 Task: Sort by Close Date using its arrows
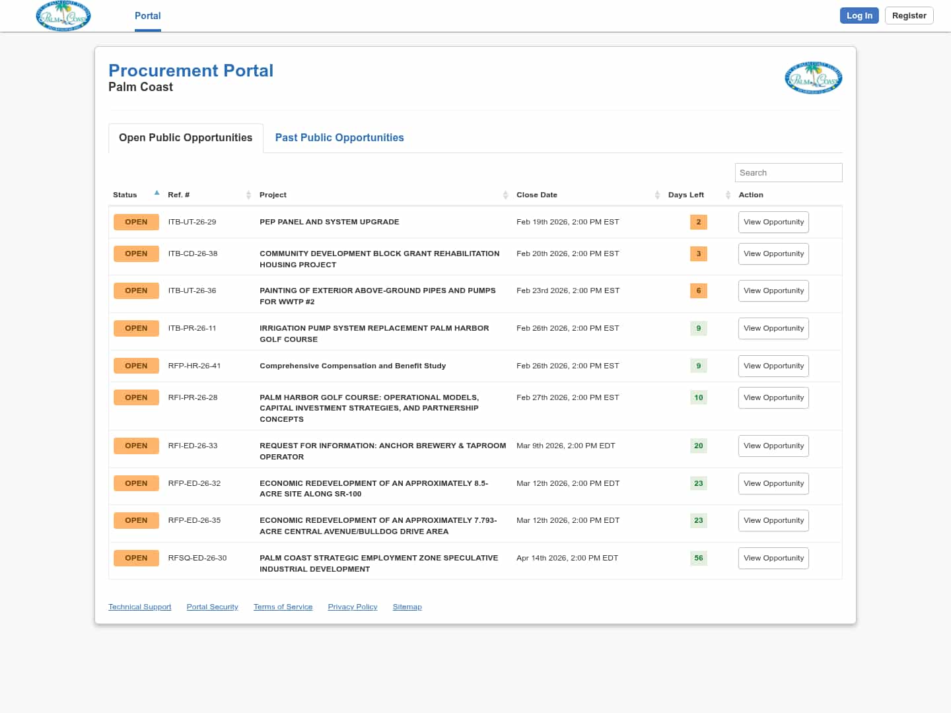657,195
